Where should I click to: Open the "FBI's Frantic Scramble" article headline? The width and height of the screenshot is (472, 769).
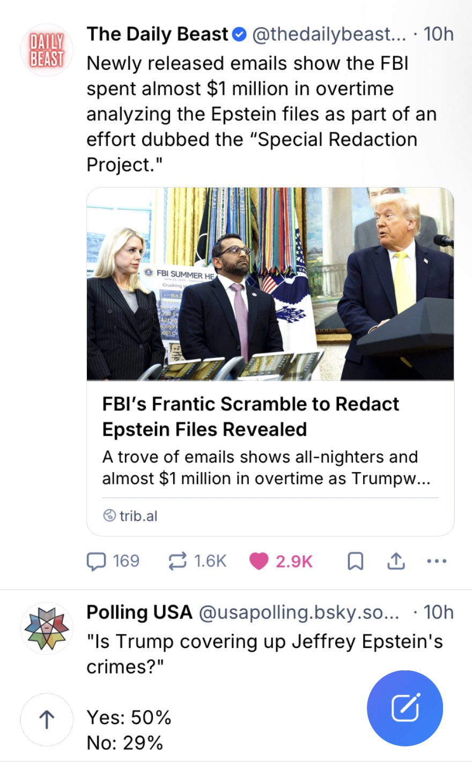(250, 416)
